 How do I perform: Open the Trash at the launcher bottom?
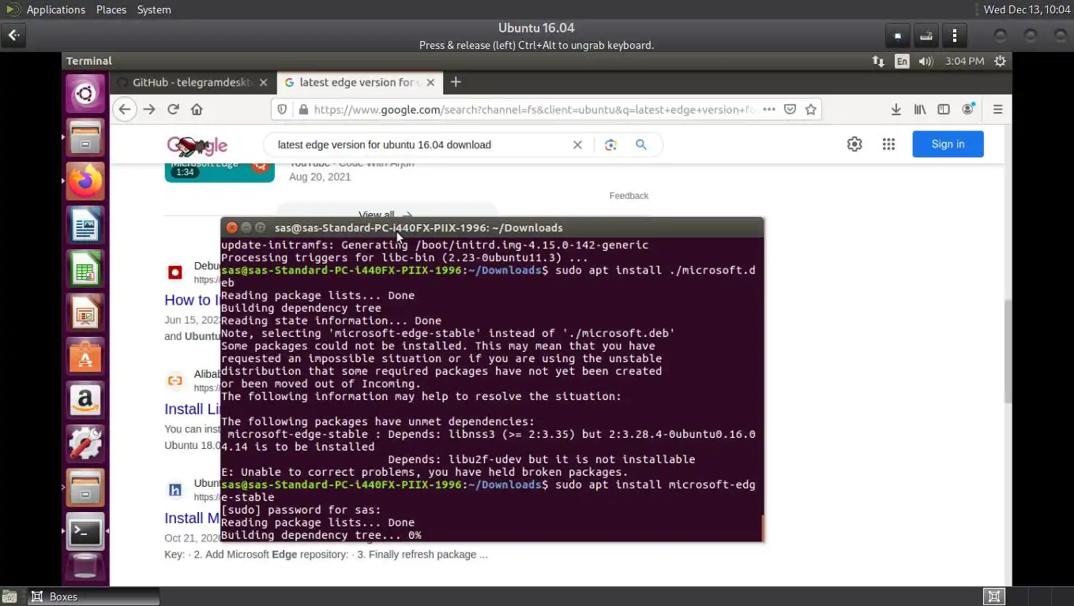tap(85, 568)
